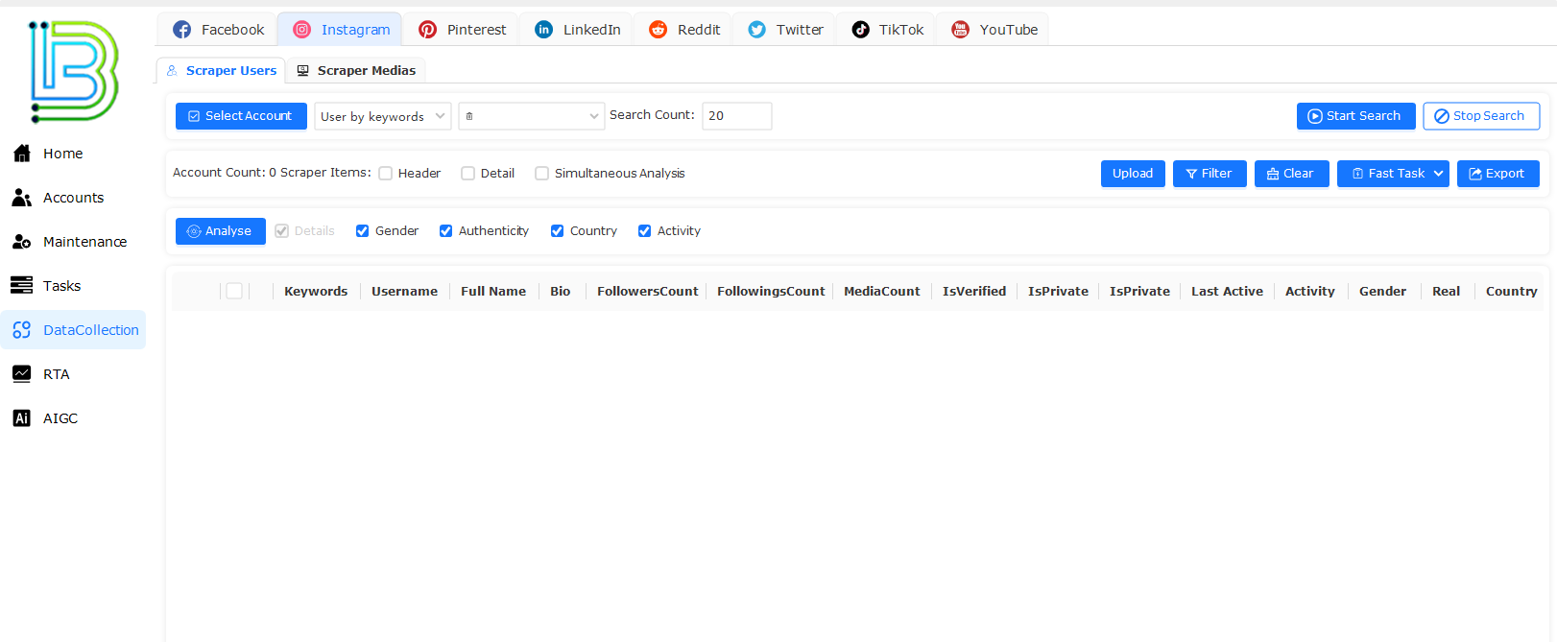
Task: Open the Tasks list icon
Action: (22, 286)
